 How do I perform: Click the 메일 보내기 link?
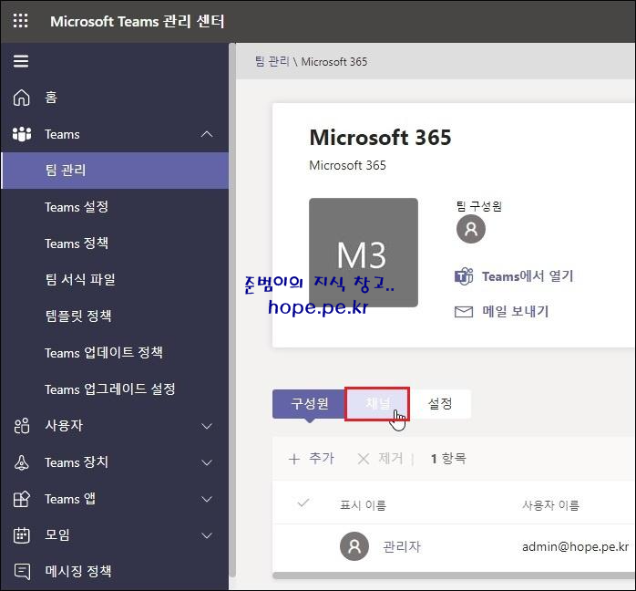[x=515, y=312]
